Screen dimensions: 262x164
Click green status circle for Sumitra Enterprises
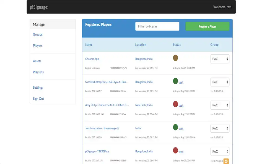[x=175, y=81]
